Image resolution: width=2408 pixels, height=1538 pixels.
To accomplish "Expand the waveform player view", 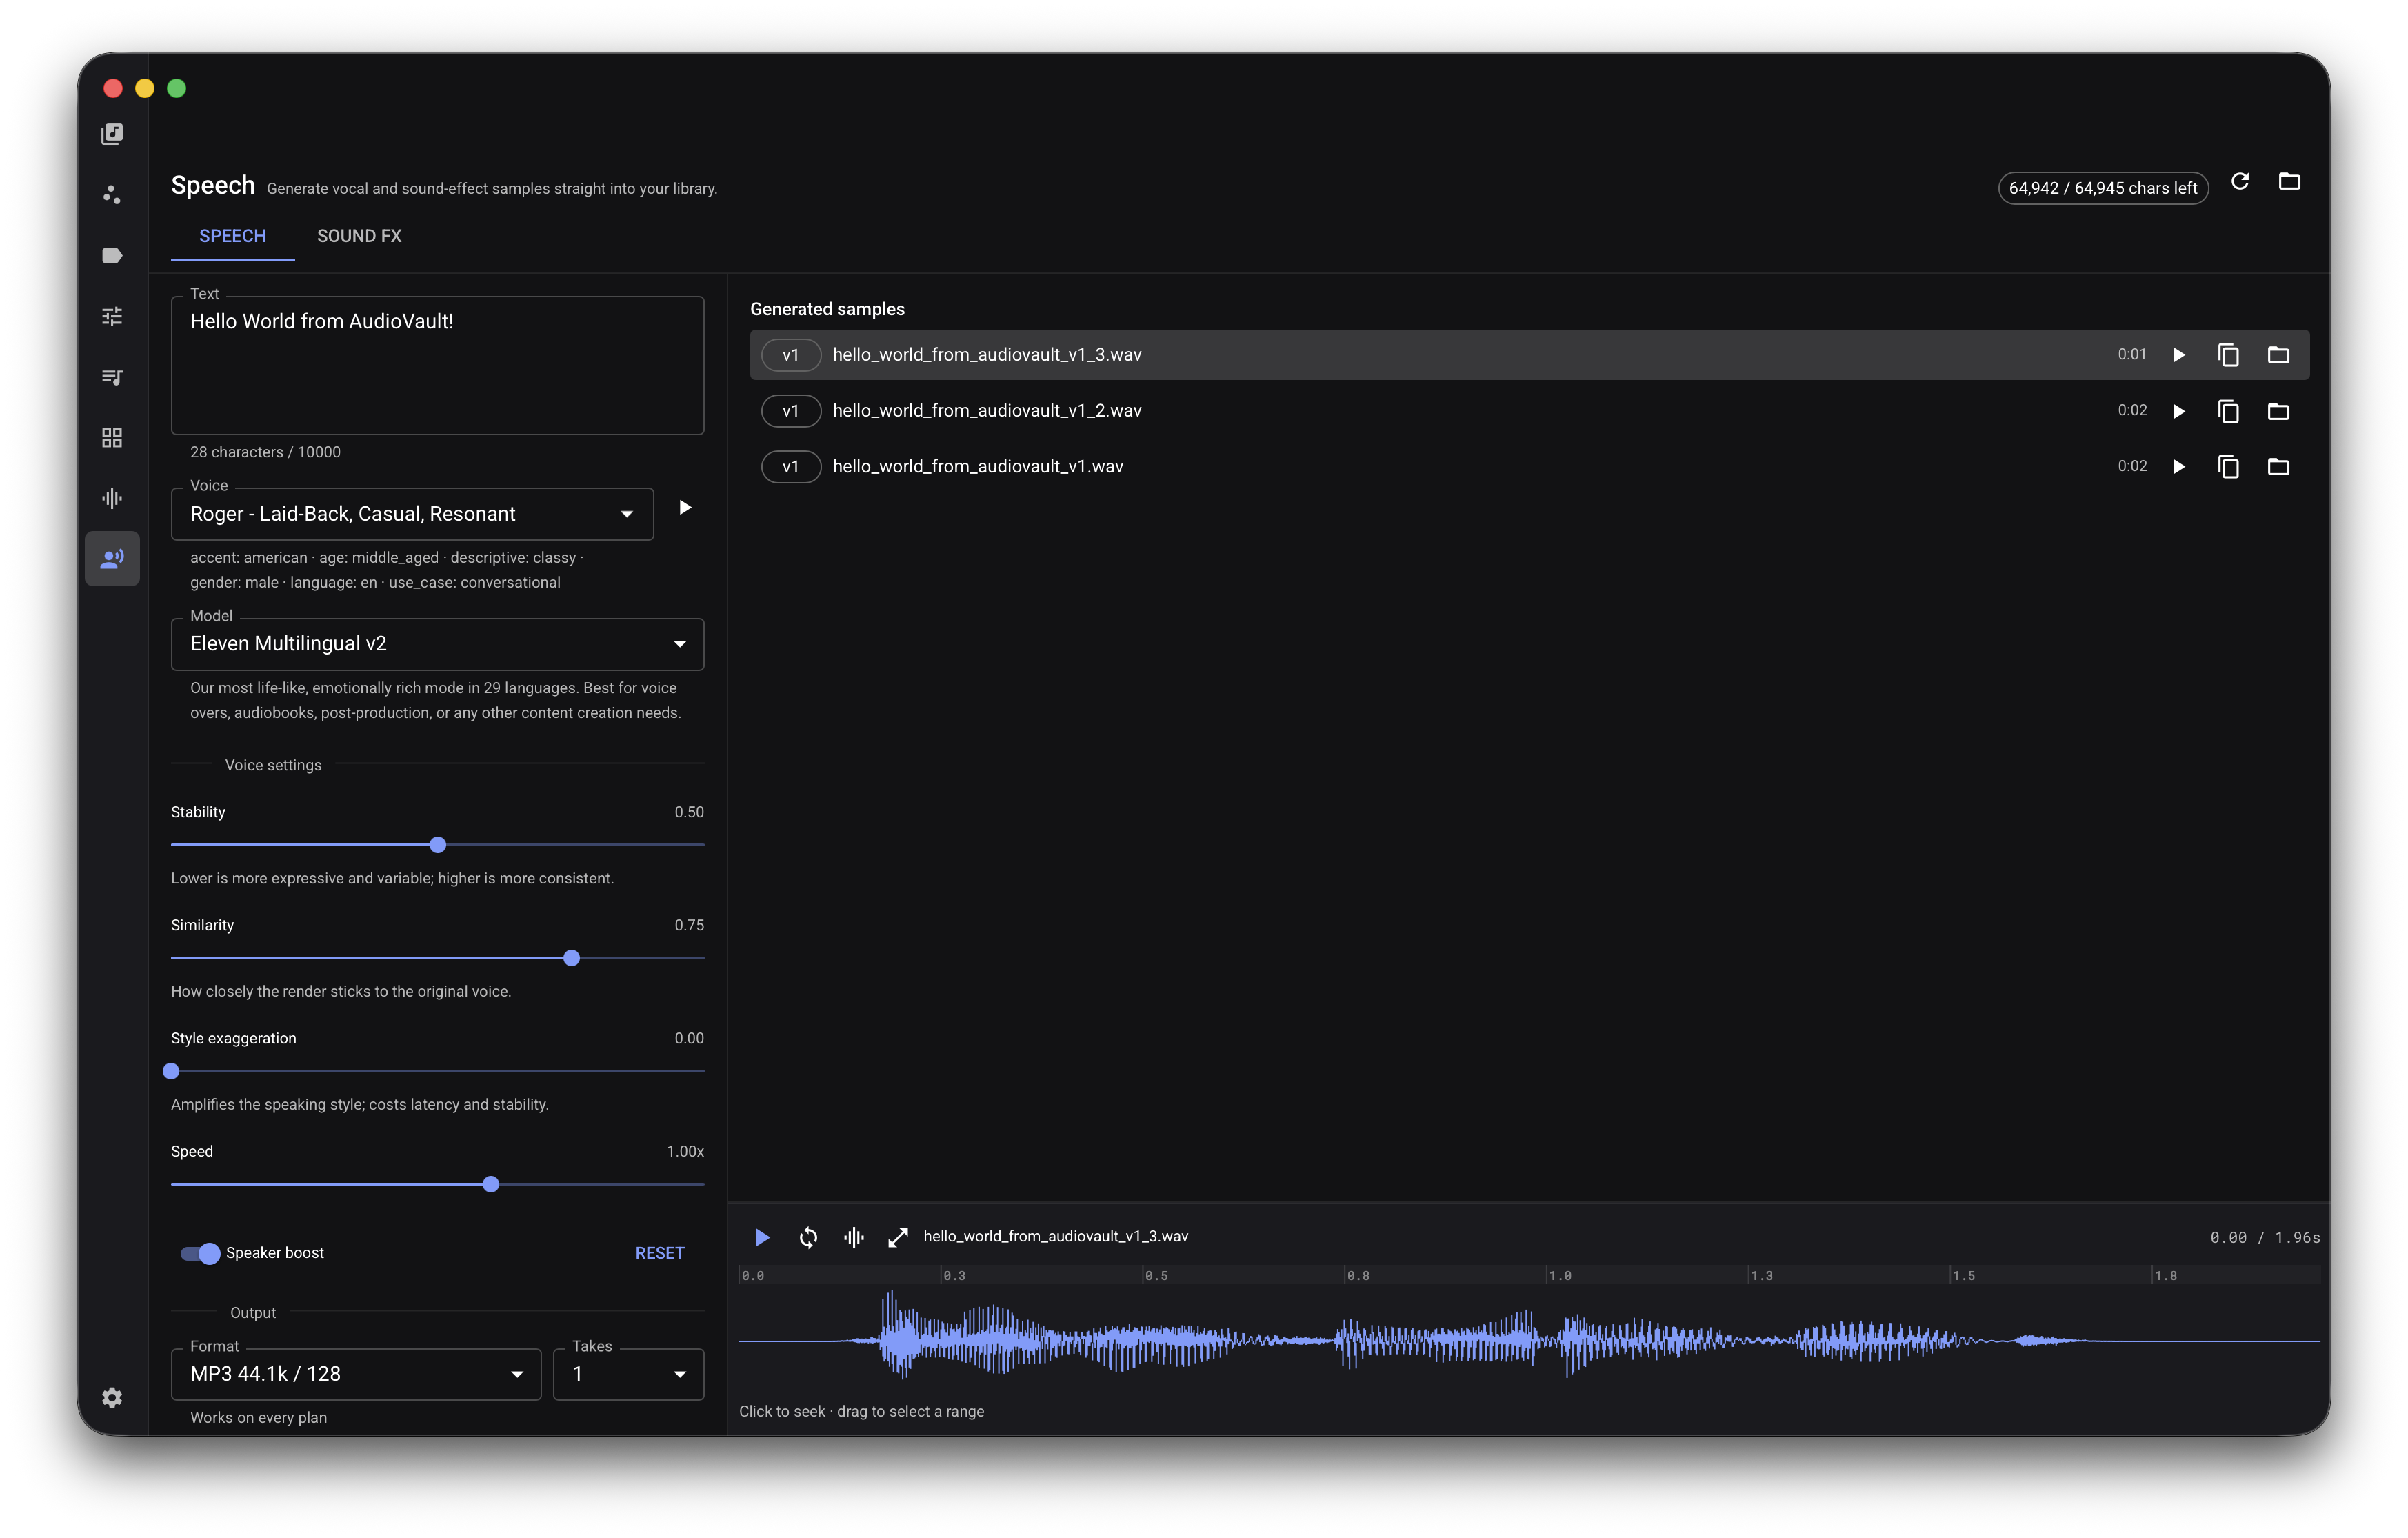I will click(x=898, y=1238).
